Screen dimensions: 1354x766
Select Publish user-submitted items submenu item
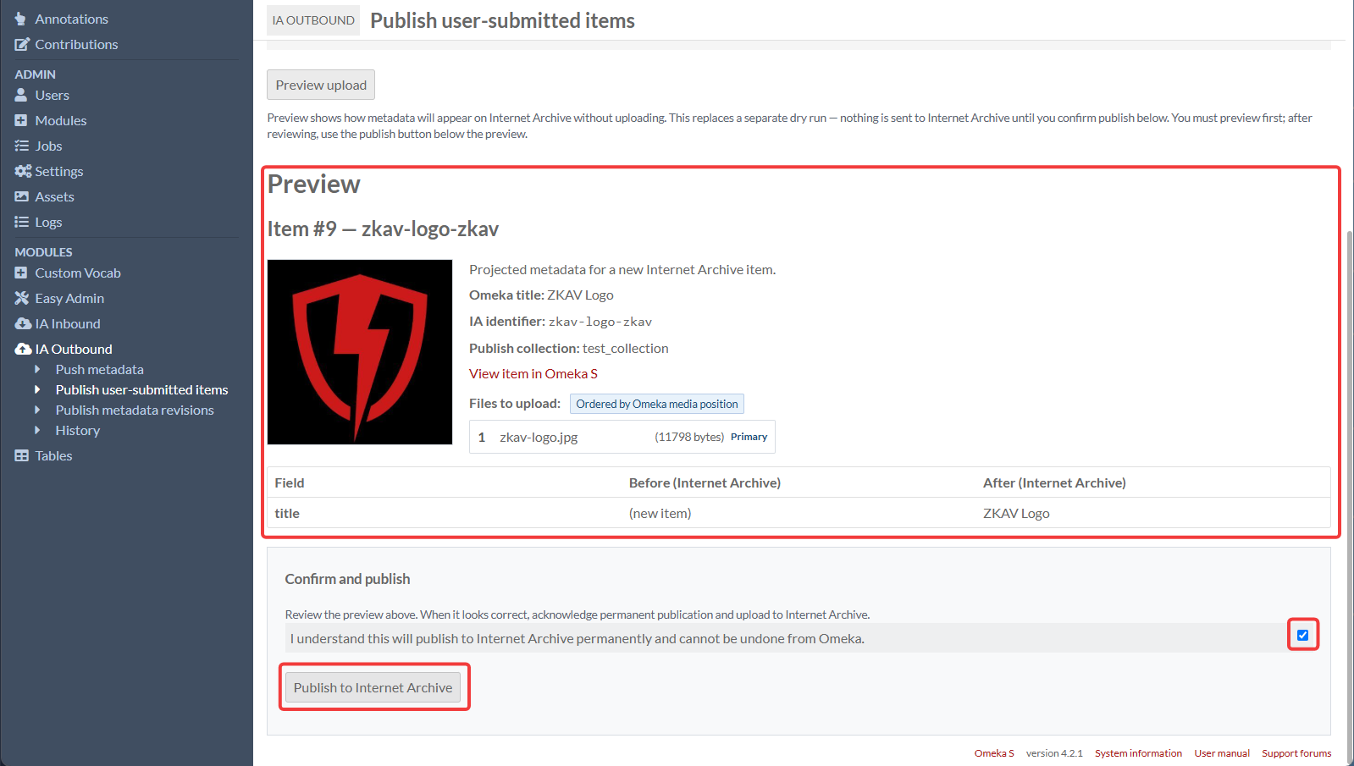click(x=142, y=389)
